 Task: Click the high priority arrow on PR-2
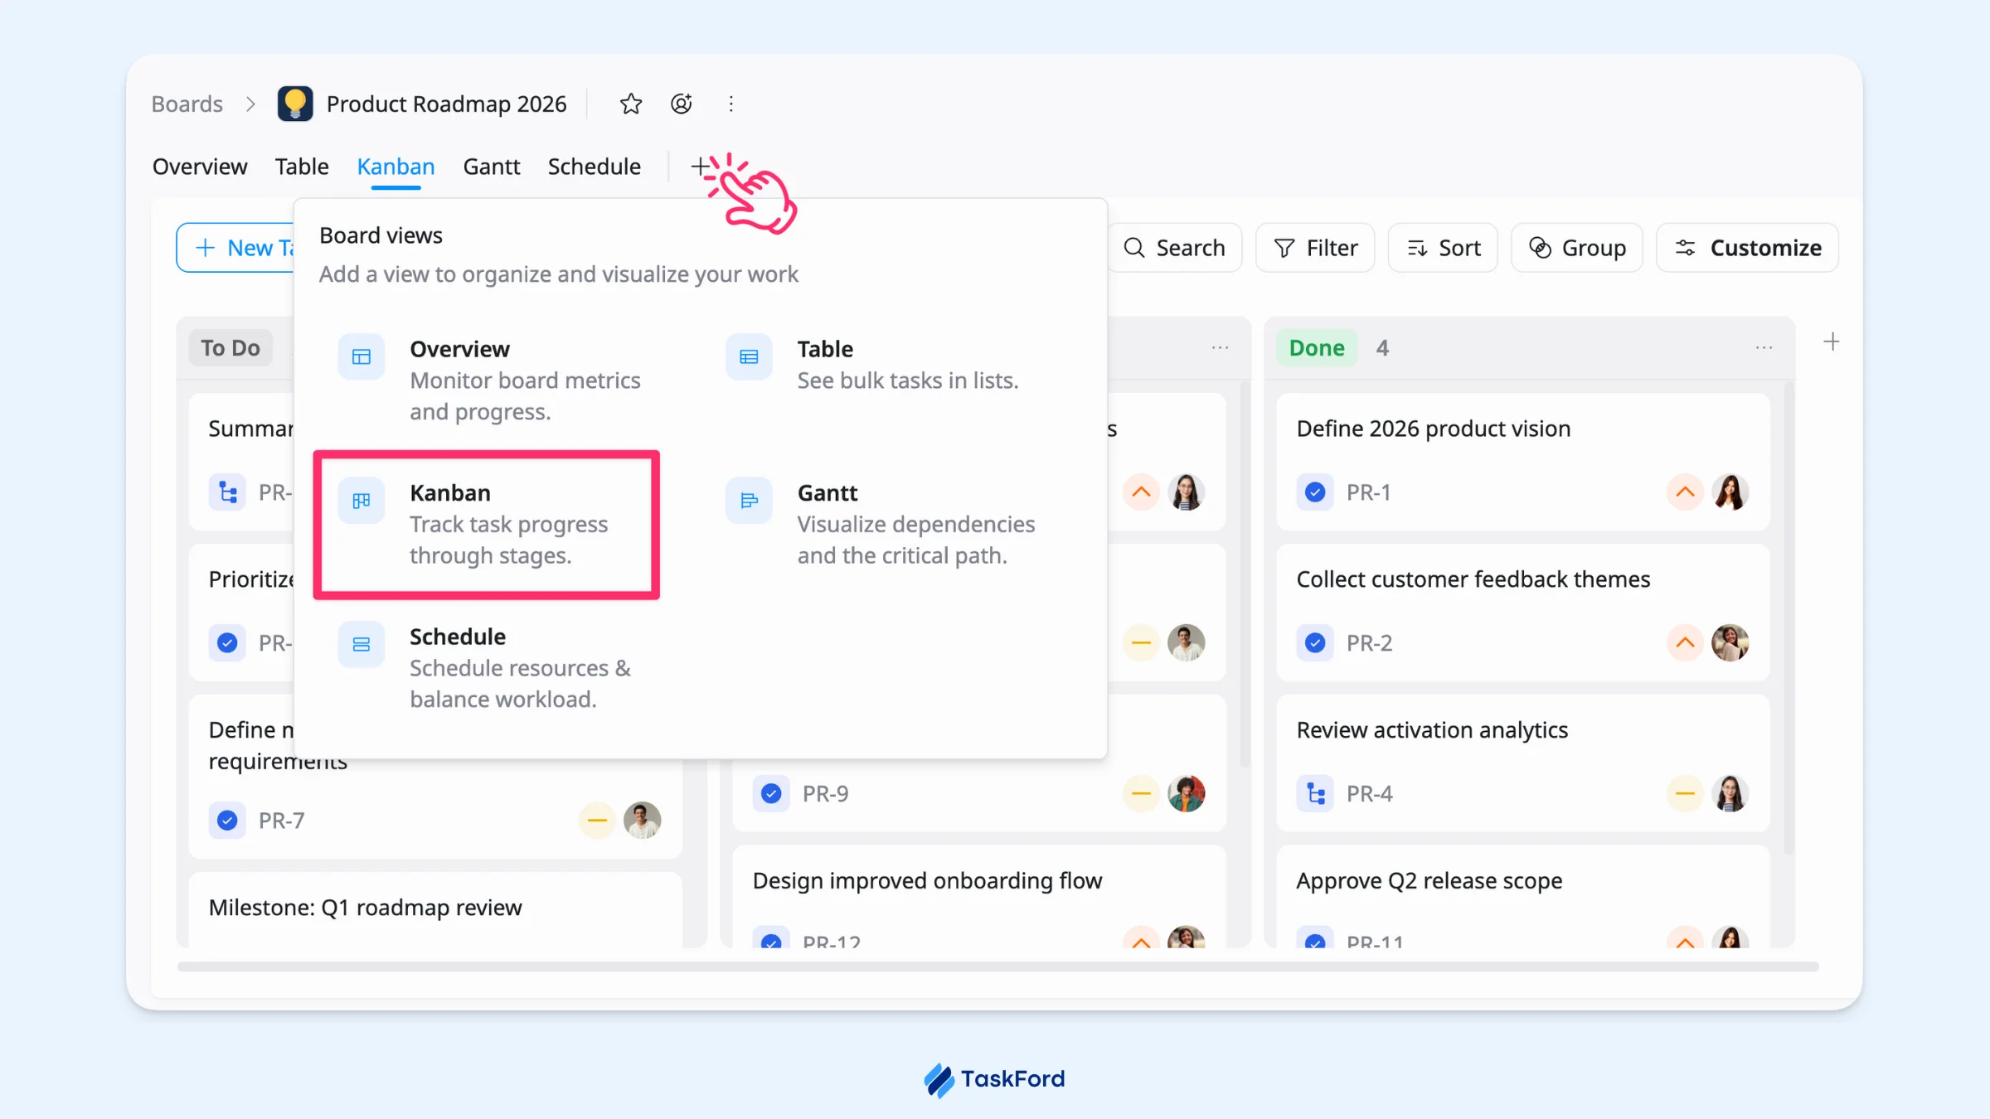point(1685,642)
